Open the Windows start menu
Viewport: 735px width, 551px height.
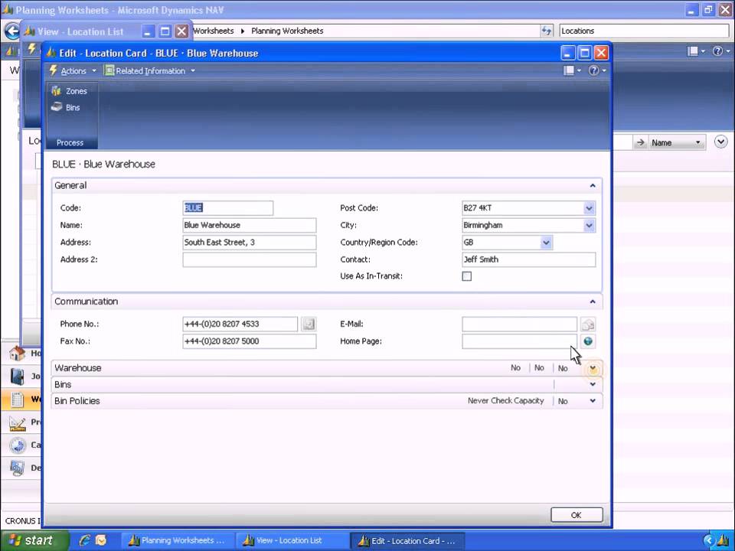tap(34, 541)
